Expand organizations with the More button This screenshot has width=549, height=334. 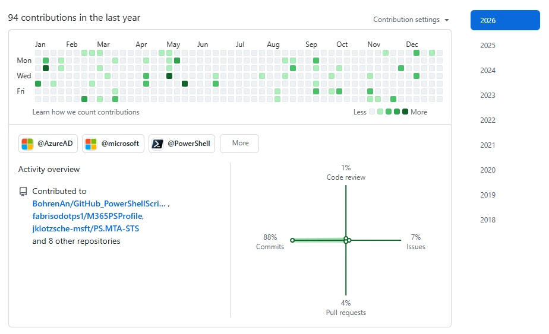pos(239,144)
